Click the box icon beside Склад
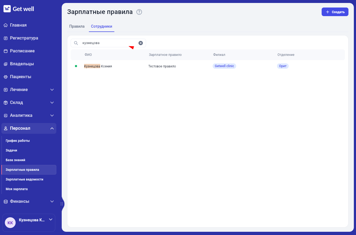Viewport: 356px width, 235px height. (6, 103)
